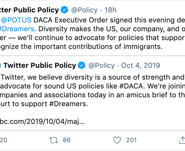This screenshot has width=185, height=151.
Task: Open the @POTUS mention
Action: (x=16, y=20)
